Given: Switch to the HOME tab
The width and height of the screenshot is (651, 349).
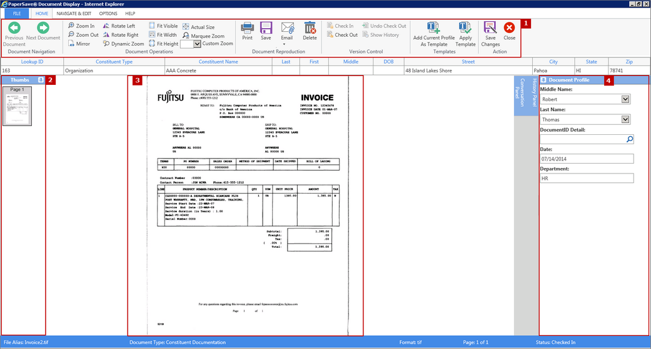Looking at the screenshot, I should tap(41, 14).
